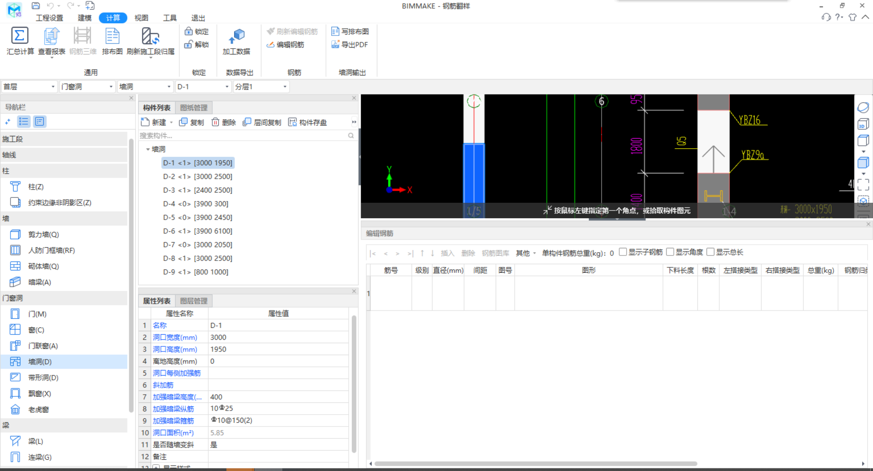Click 复制 copy component button
Screen dimensions: 873x471
point(191,122)
